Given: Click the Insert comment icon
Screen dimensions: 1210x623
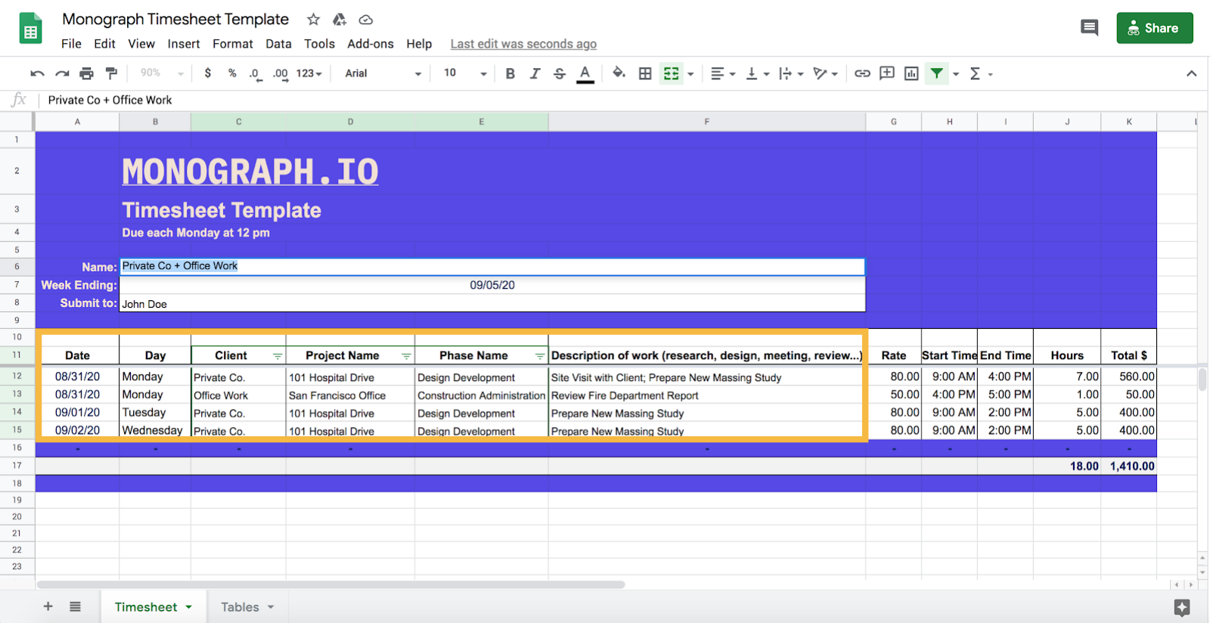Looking at the screenshot, I should 887,73.
